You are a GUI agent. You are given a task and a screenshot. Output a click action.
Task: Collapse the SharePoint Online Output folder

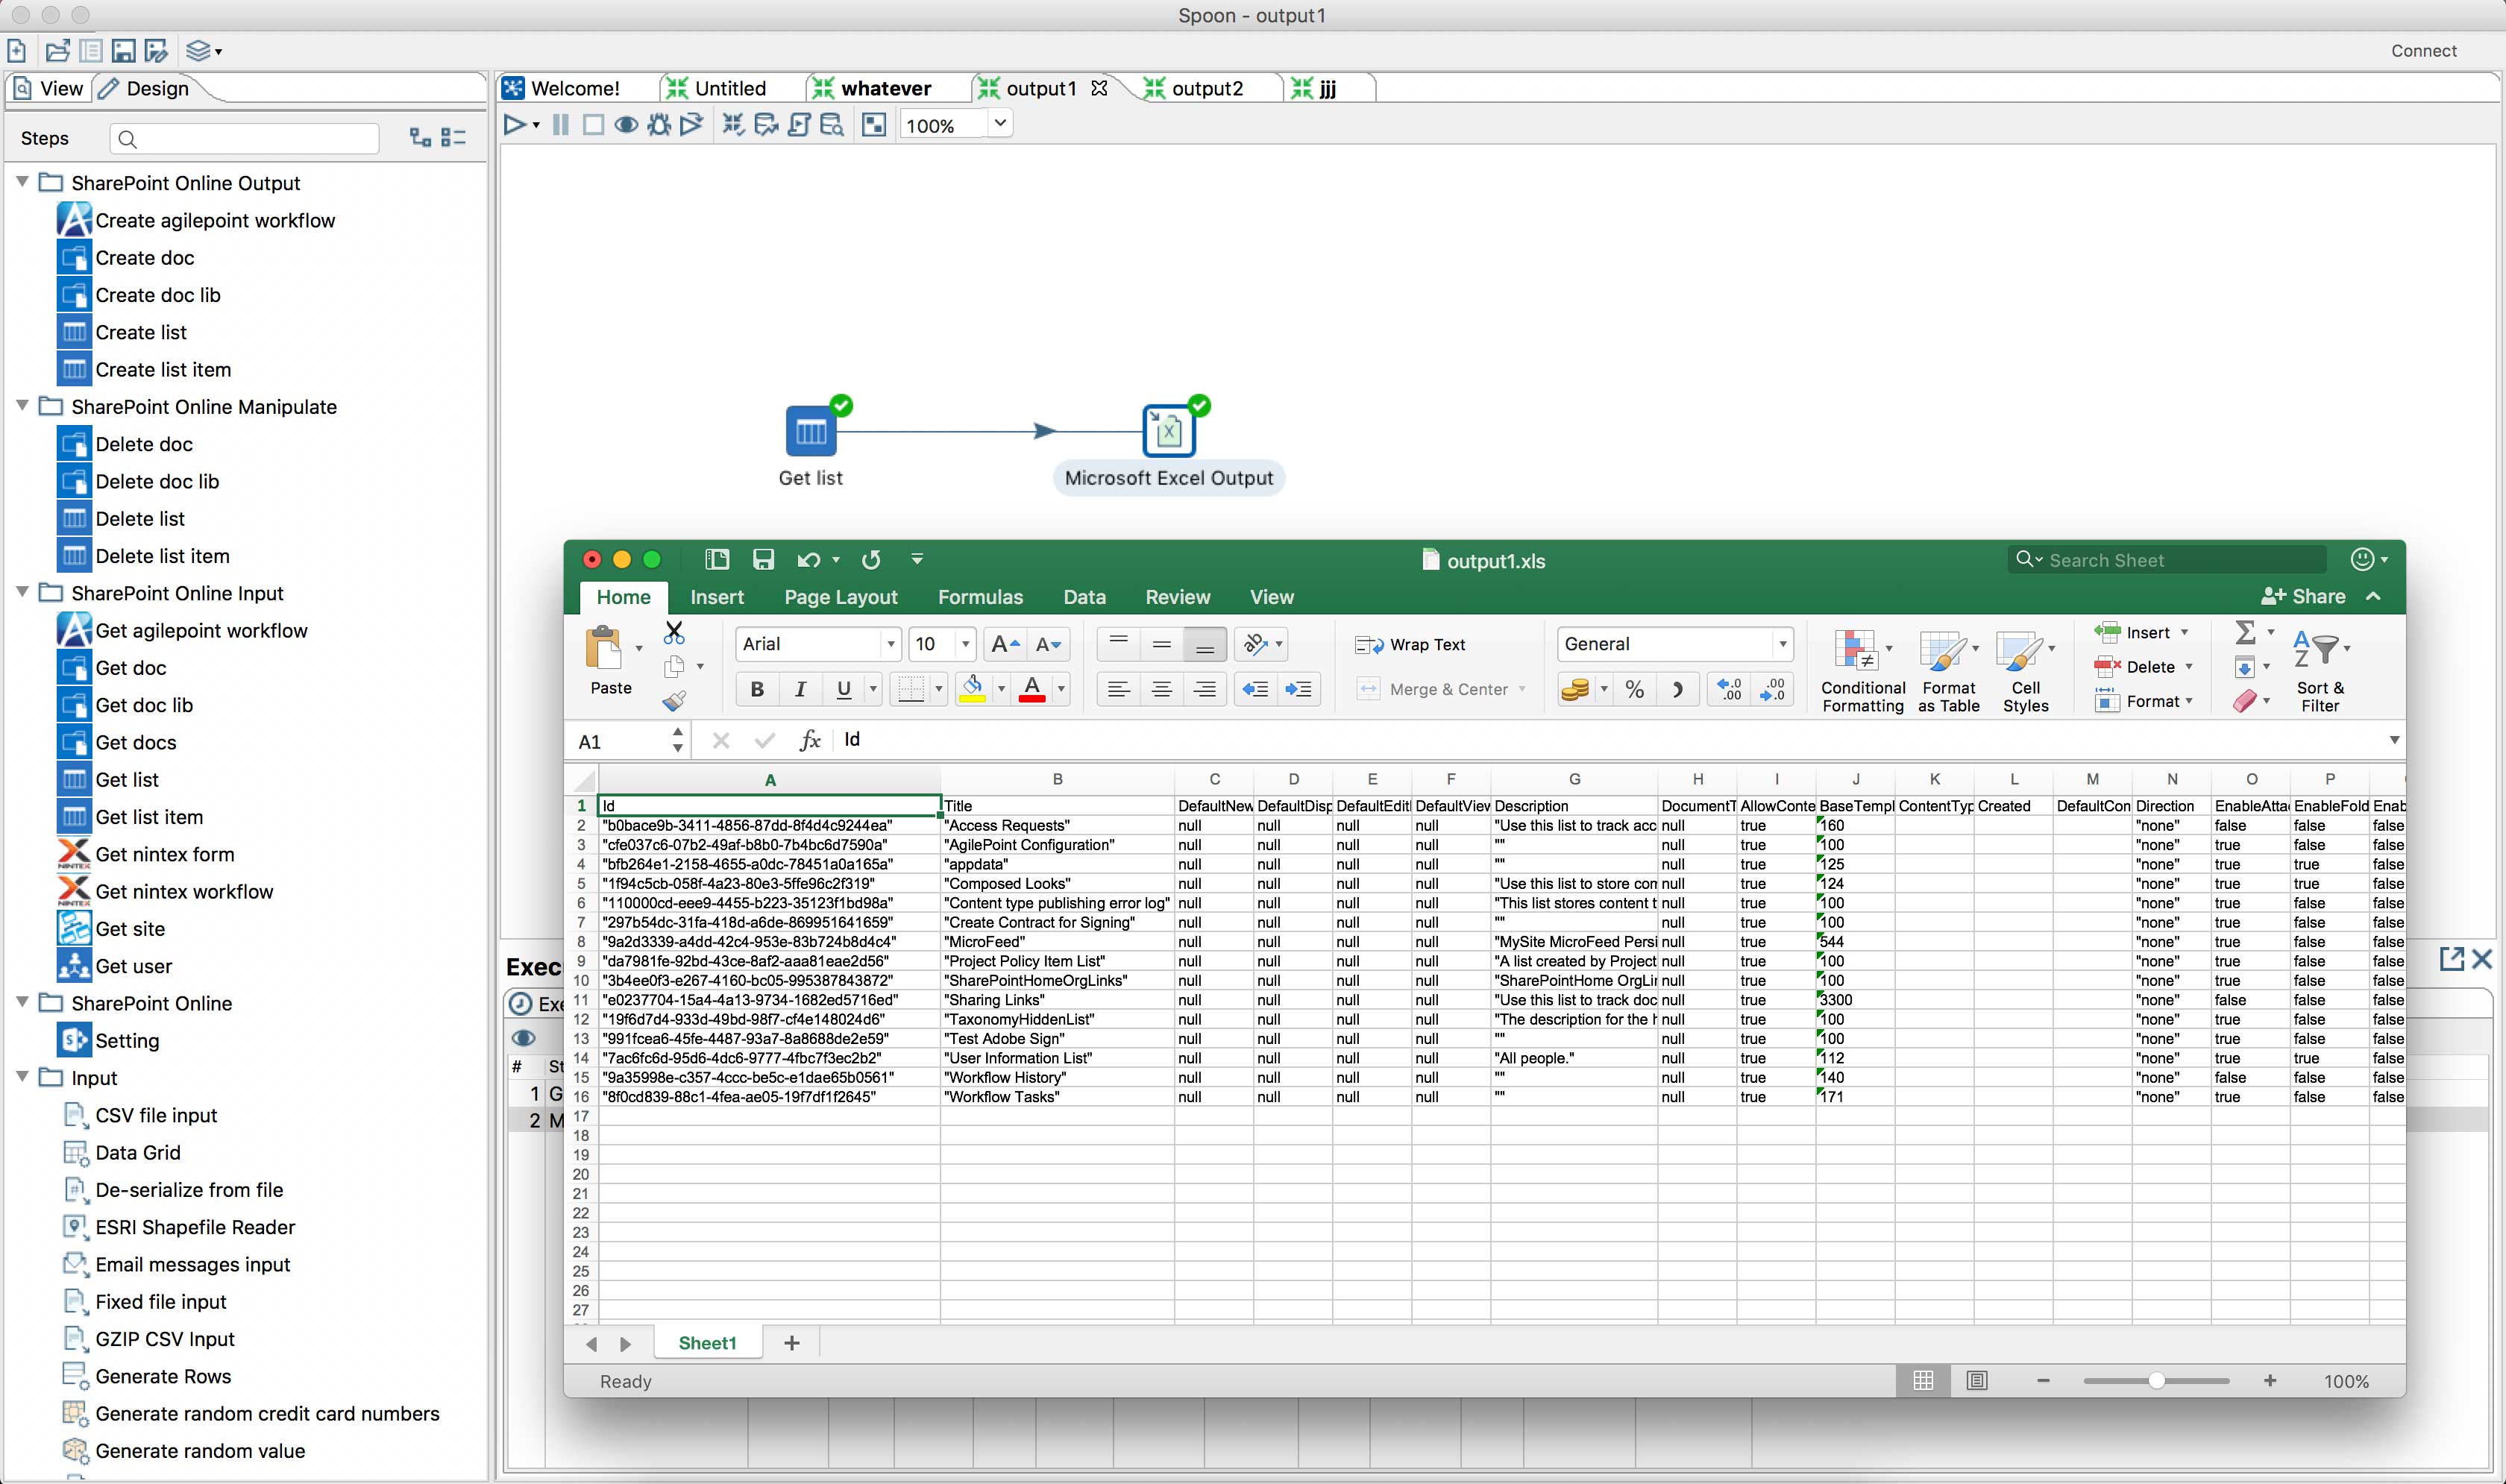[22, 182]
